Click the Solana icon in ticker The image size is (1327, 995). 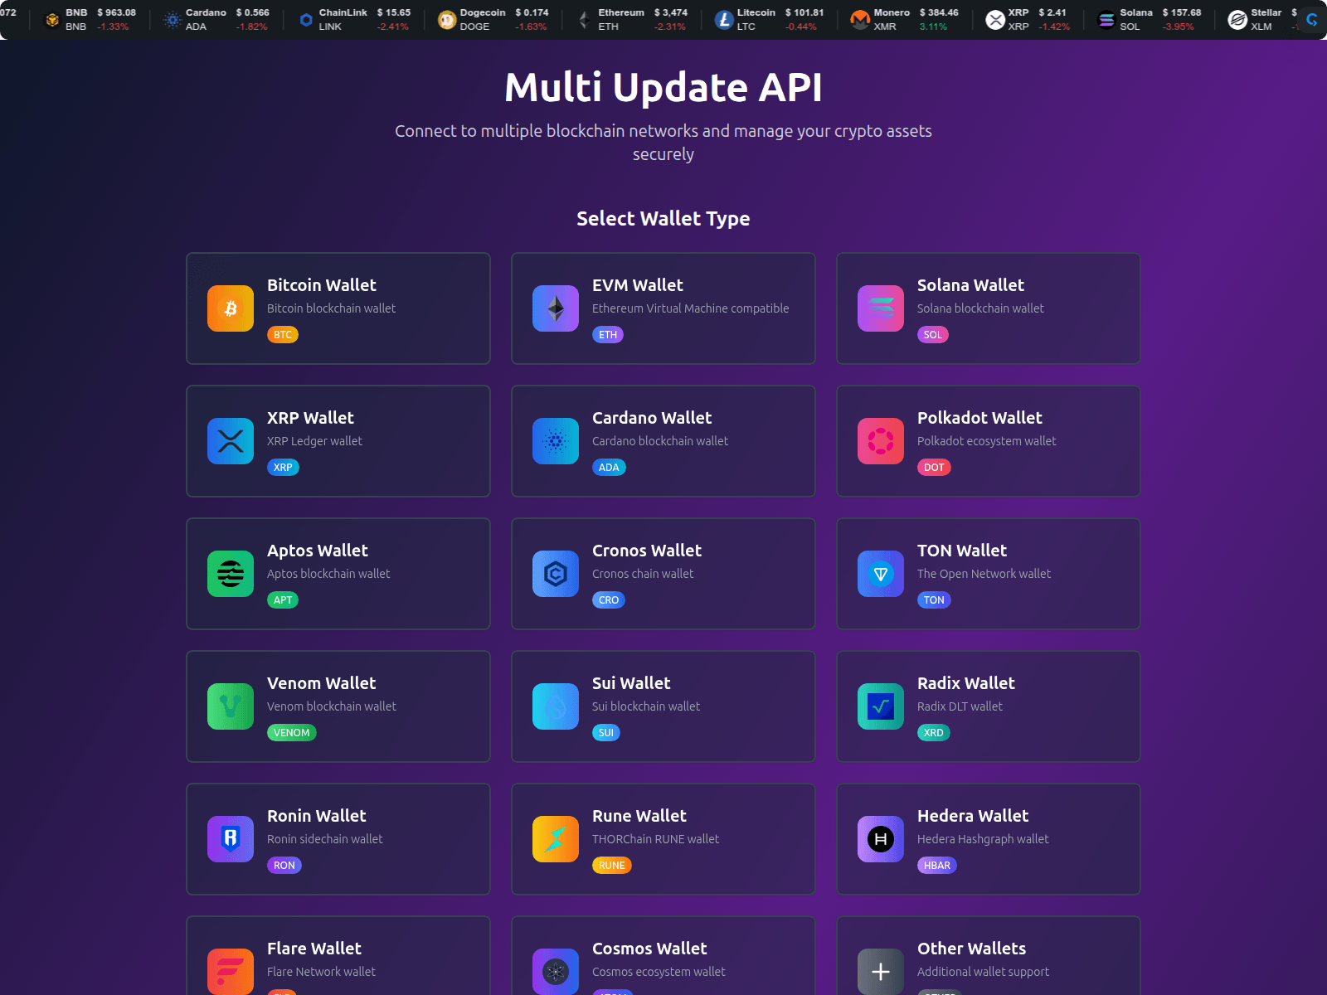coord(1106,20)
